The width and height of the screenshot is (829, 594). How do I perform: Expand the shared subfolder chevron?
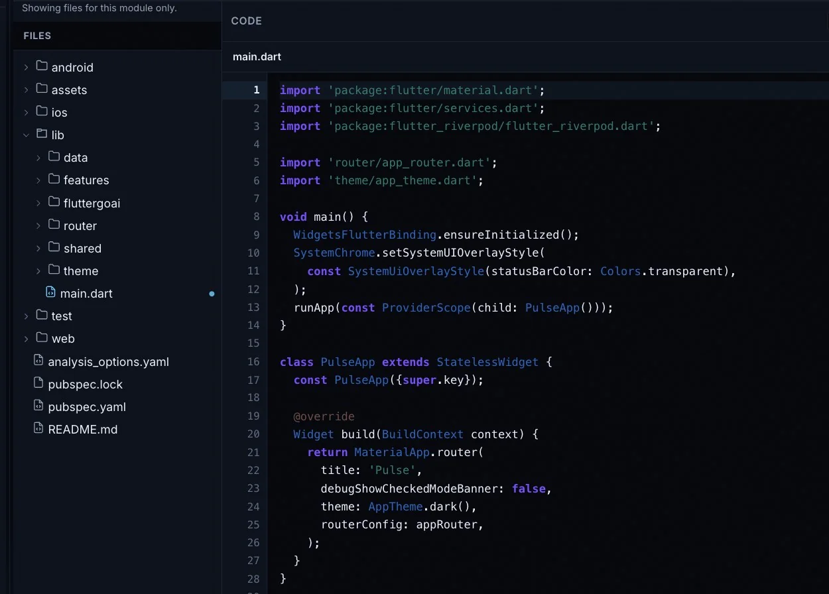(x=38, y=249)
